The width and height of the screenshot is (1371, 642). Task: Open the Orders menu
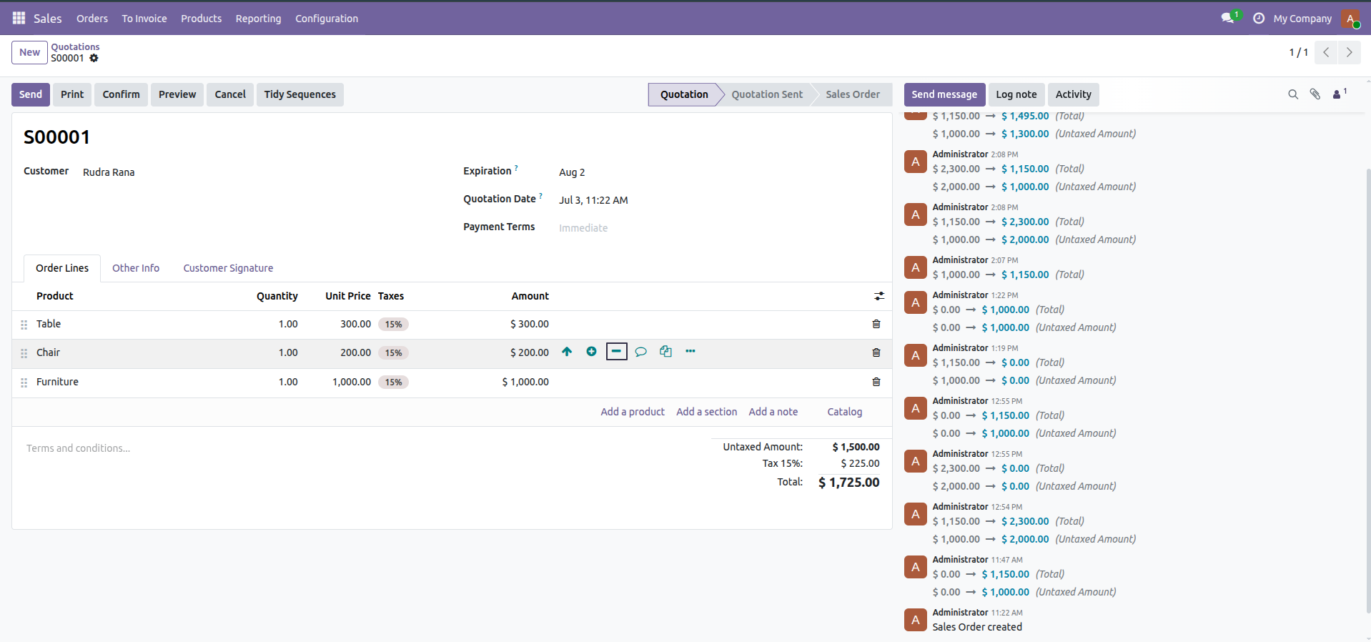(92, 19)
